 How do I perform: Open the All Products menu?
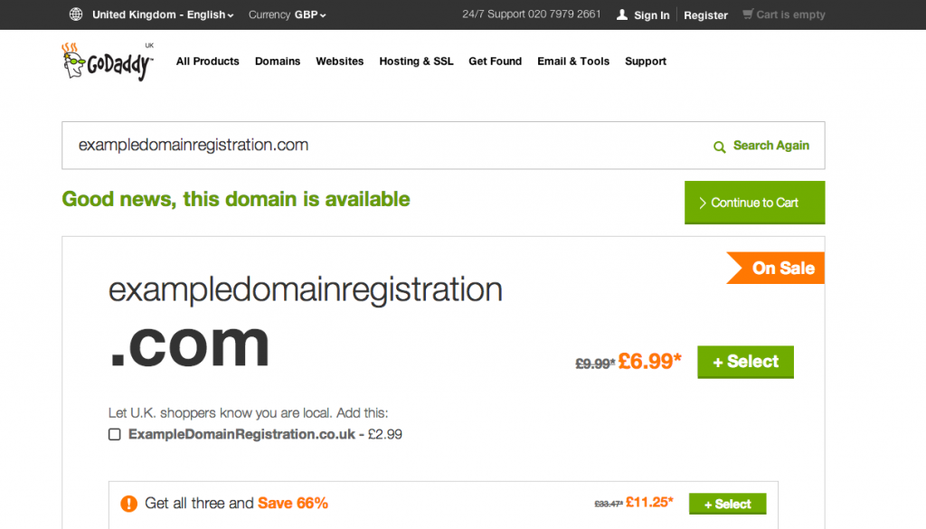point(207,61)
